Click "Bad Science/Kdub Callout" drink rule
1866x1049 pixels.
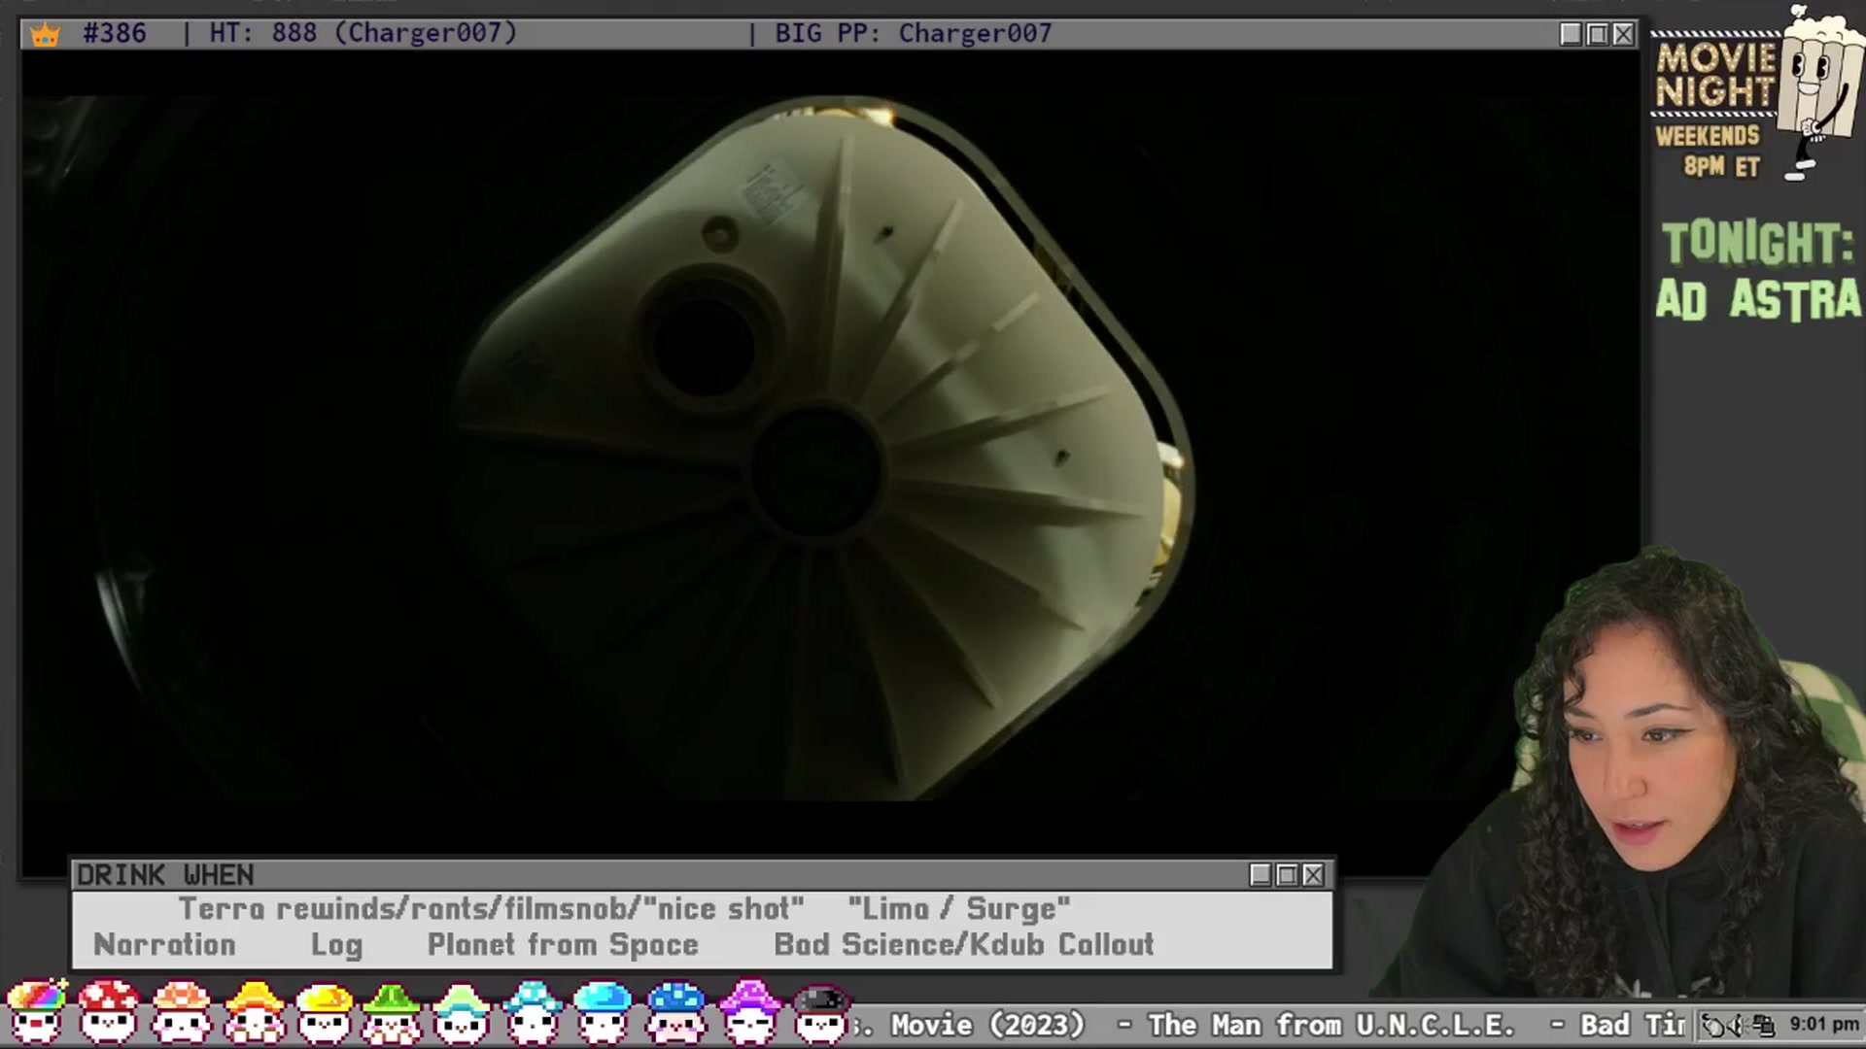click(x=963, y=945)
